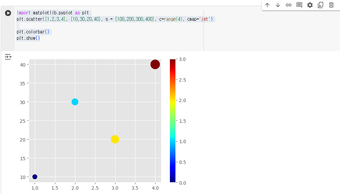Copy link to cell icon
340x194 pixels.
pos(288,5)
